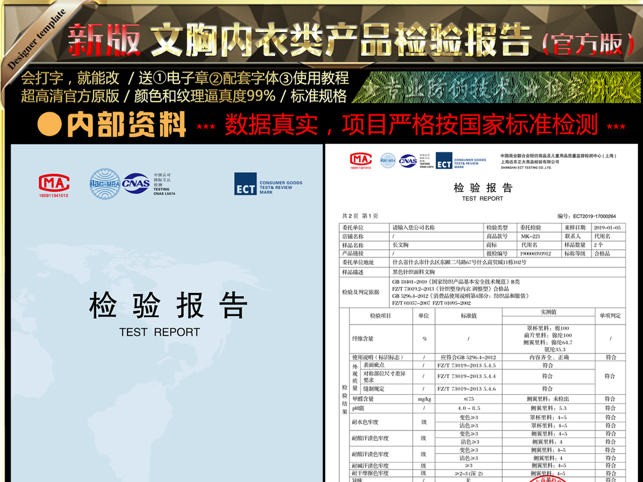
Task: Click the red text 数据真实，项目严格按国家标准检测
Action: pos(411,125)
